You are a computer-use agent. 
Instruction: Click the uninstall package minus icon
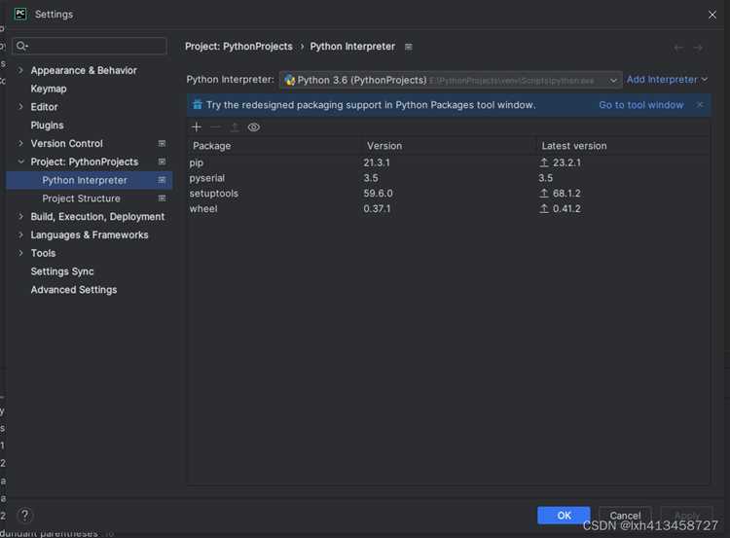[215, 127]
